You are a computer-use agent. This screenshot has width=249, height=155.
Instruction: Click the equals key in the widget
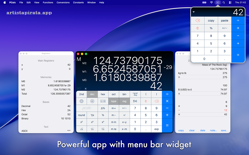click(238, 55)
